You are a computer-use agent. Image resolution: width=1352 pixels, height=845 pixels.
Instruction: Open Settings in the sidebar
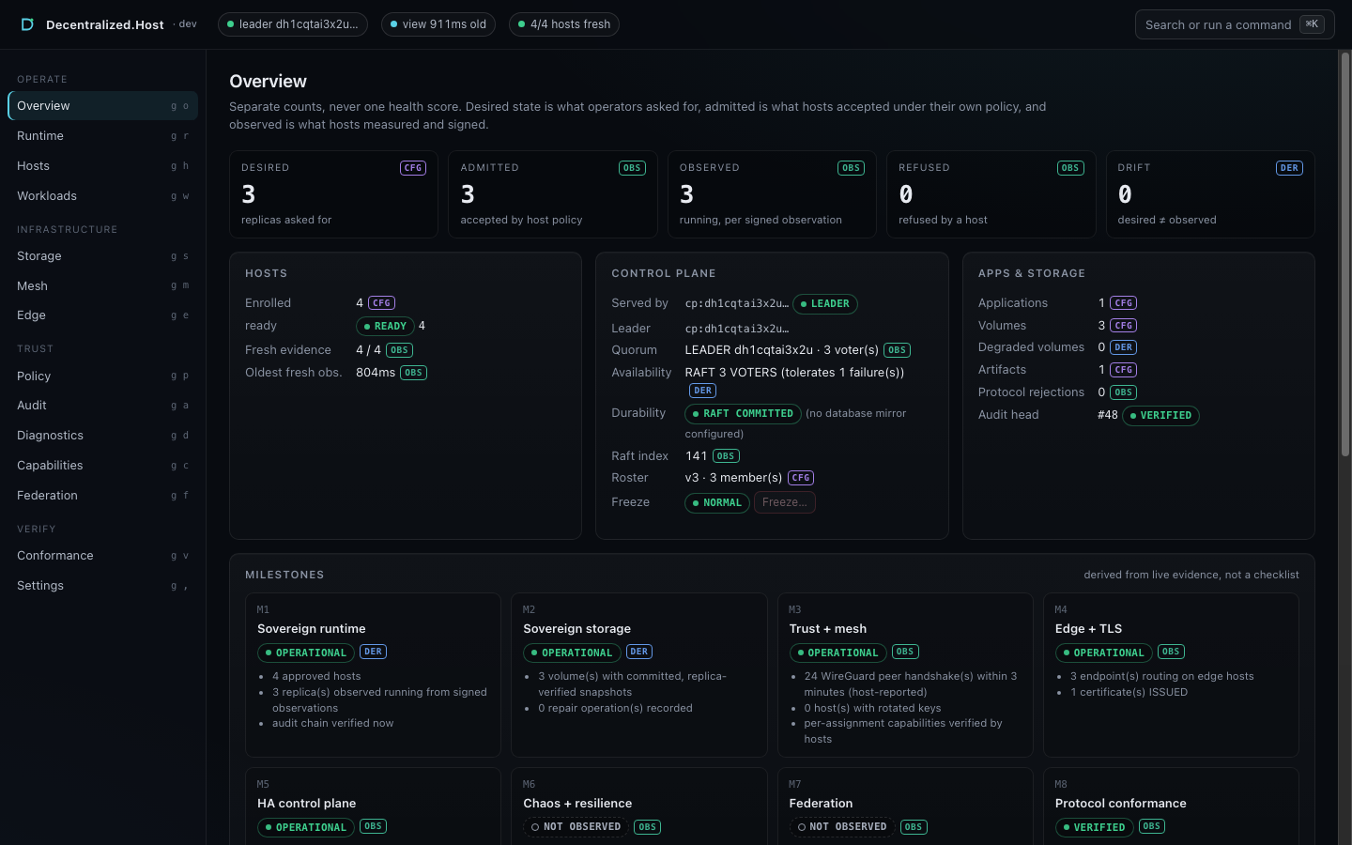click(x=103, y=586)
